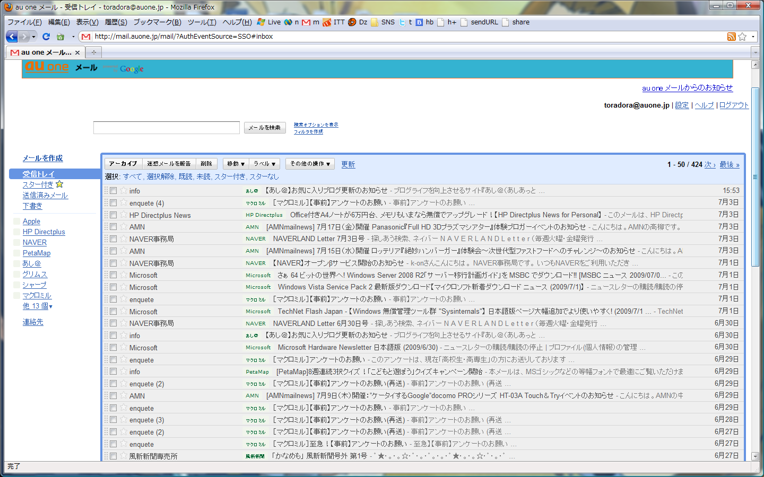Open the ラベル dropdown
Screen dimensions: 764x477
coord(264,164)
